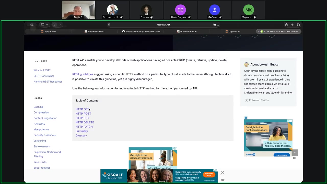Viewport: 327px width, 184px height.
Task: Close the HTTP Methods tab
Action: [258, 31]
